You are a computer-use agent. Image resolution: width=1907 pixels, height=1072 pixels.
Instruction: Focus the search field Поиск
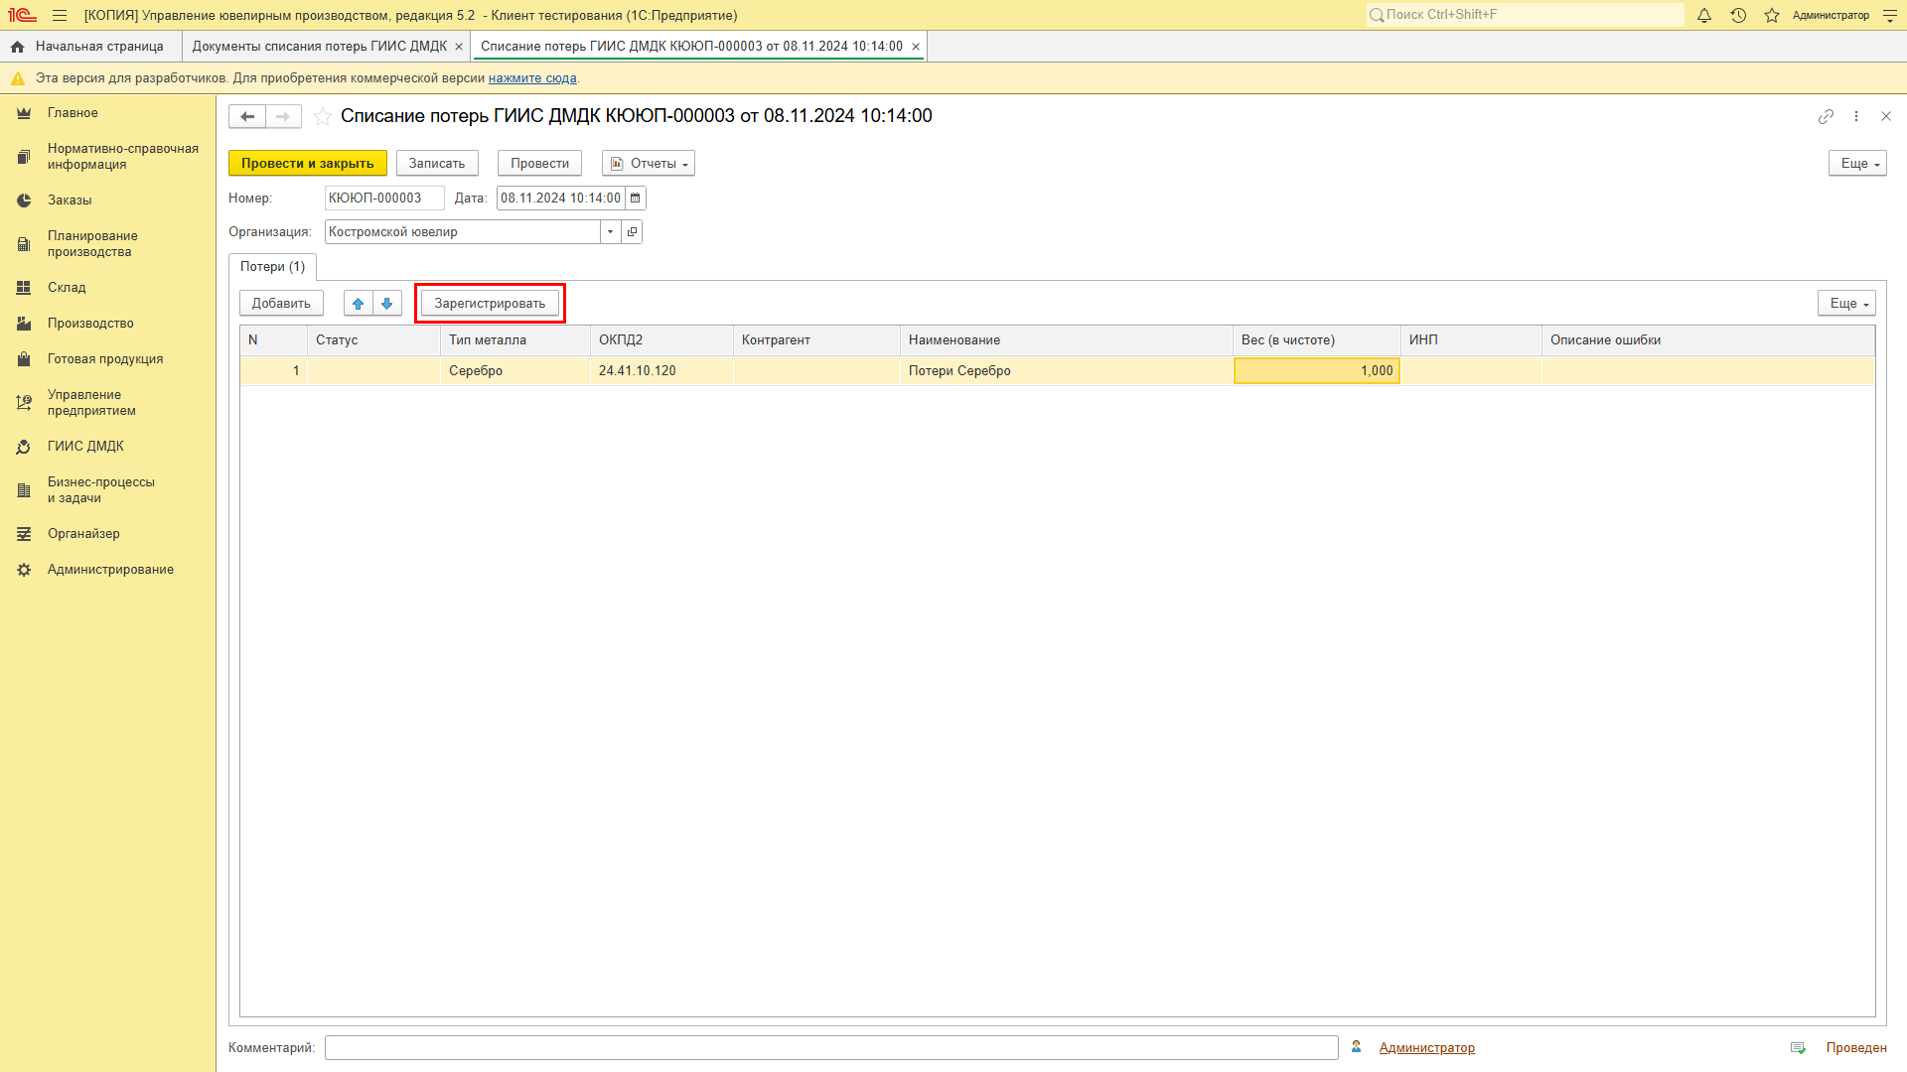(1525, 15)
